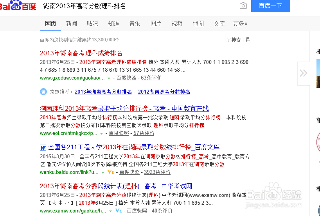Open 百度快照 for gxeduw.com result
320x216 pixels.
[126, 78]
